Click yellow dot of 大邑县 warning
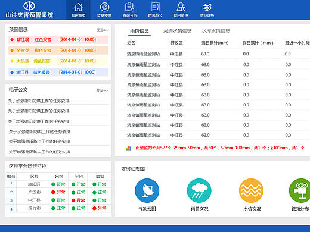 tap(12, 61)
